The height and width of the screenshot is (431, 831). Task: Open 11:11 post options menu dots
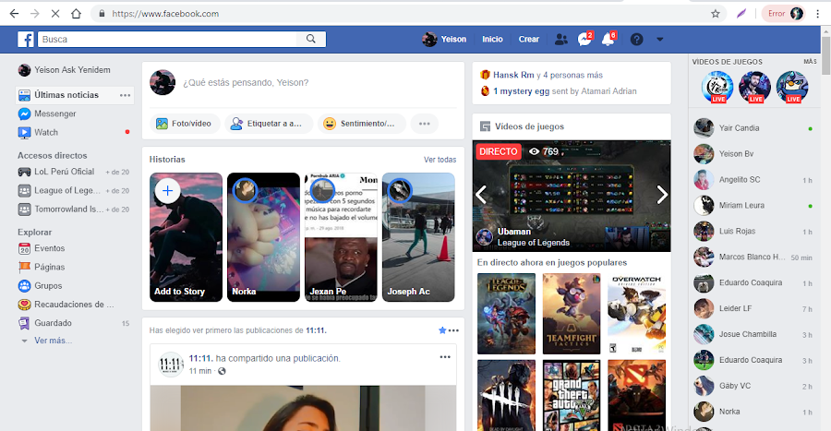tap(445, 357)
